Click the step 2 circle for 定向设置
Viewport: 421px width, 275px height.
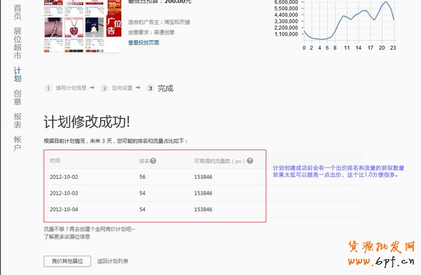click(x=104, y=88)
